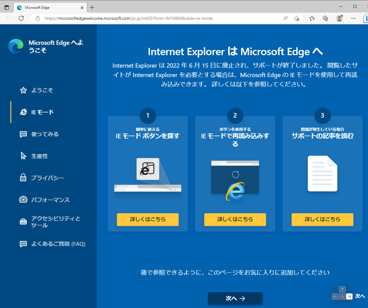Image resolution: width=368 pixels, height=308 pixels.
Task: Click the step 1 number circle
Action: [x=148, y=115]
